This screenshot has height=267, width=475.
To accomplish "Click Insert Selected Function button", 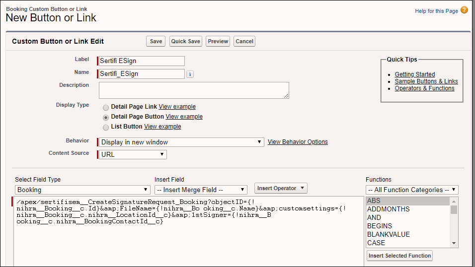I will tap(399, 256).
